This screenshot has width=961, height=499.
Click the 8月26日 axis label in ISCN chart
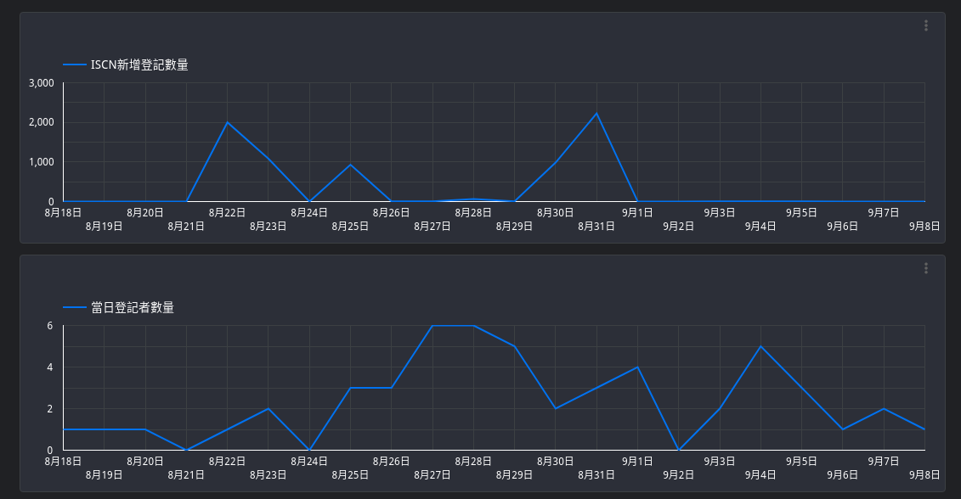pyautogui.click(x=391, y=212)
